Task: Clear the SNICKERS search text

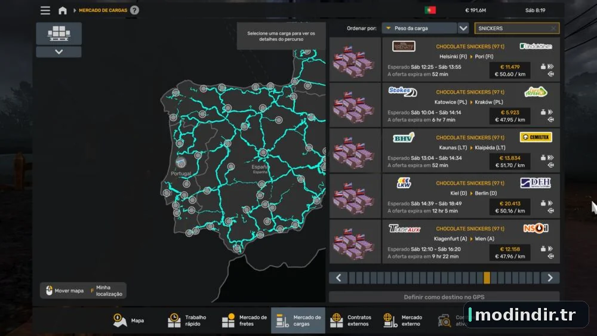Action: click(553, 28)
